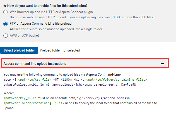The image size is (176, 113).
Task: Click 'FTP or Aspera Command Line file preload' label
Action: (x=41, y=24)
